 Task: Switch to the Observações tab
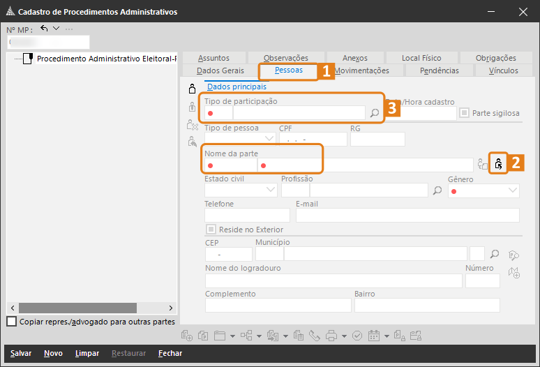click(286, 58)
